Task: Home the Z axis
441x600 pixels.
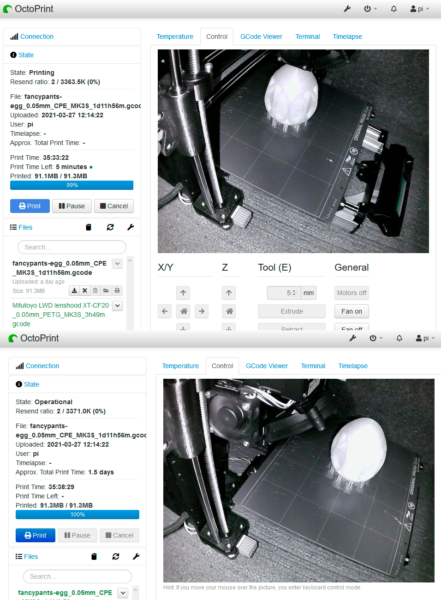Action: coord(229,311)
